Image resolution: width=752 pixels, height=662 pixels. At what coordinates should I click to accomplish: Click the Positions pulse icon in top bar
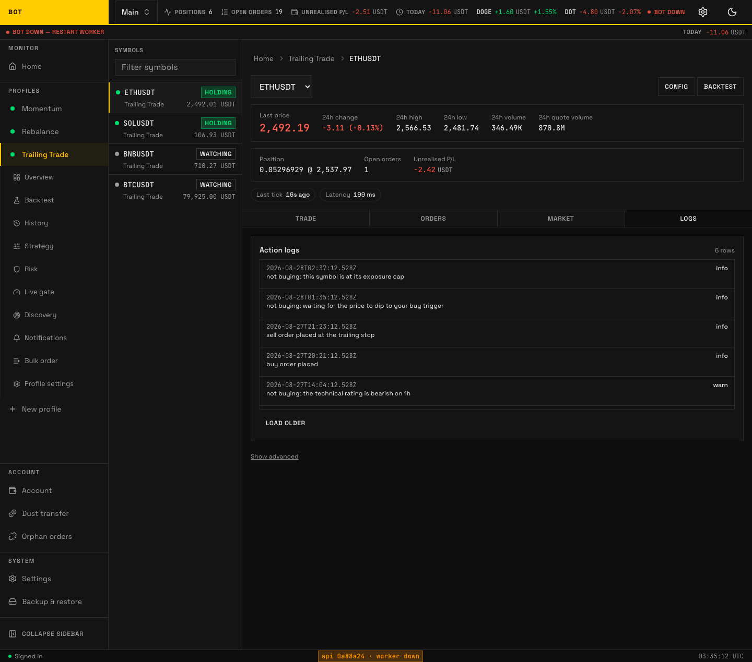pyautogui.click(x=168, y=12)
